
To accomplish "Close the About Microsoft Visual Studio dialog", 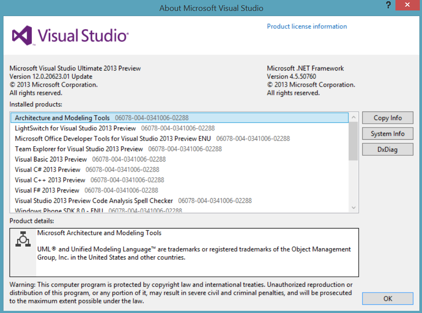I will tap(408, 5).
